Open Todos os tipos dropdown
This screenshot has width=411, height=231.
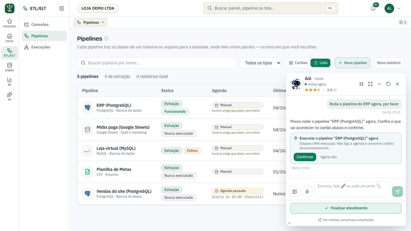[x=261, y=63]
